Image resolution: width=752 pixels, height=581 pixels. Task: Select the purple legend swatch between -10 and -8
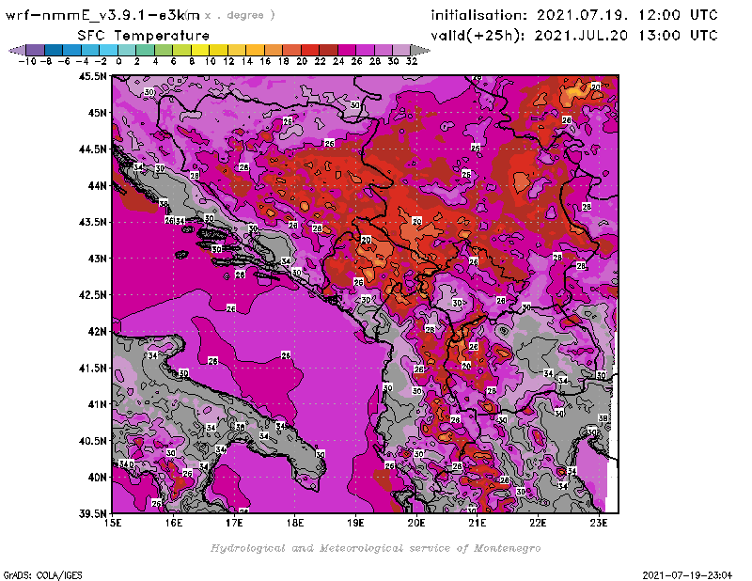pyautogui.click(x=36, y=50)
